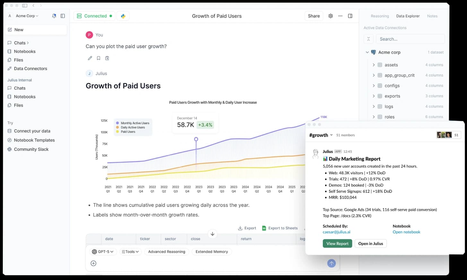Image resolution: width=467 pixels, height=280 pixels.
Task: Open the Tools dropdown
Action: coord(130,252)
